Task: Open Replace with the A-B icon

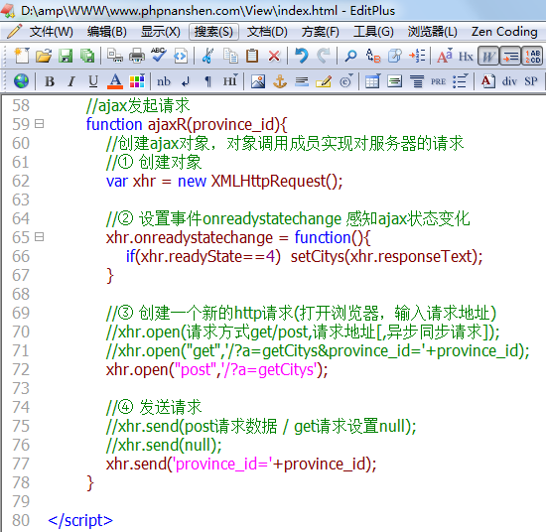Action: point(373,56)
